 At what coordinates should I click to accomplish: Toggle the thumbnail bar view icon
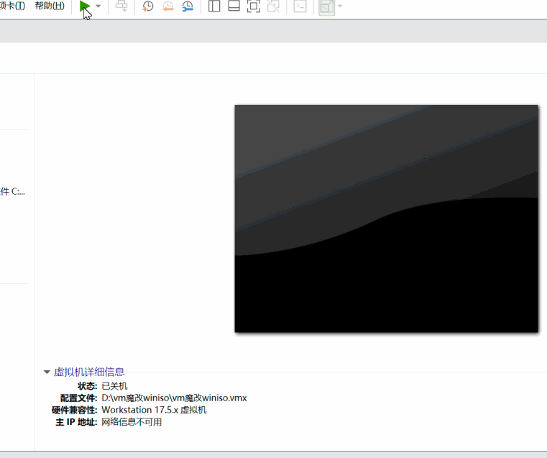[x=234, y=6]
